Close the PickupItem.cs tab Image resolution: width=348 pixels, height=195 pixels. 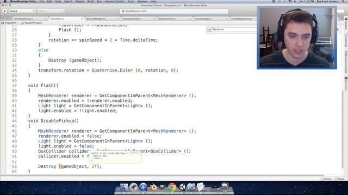tap(82, 19)
